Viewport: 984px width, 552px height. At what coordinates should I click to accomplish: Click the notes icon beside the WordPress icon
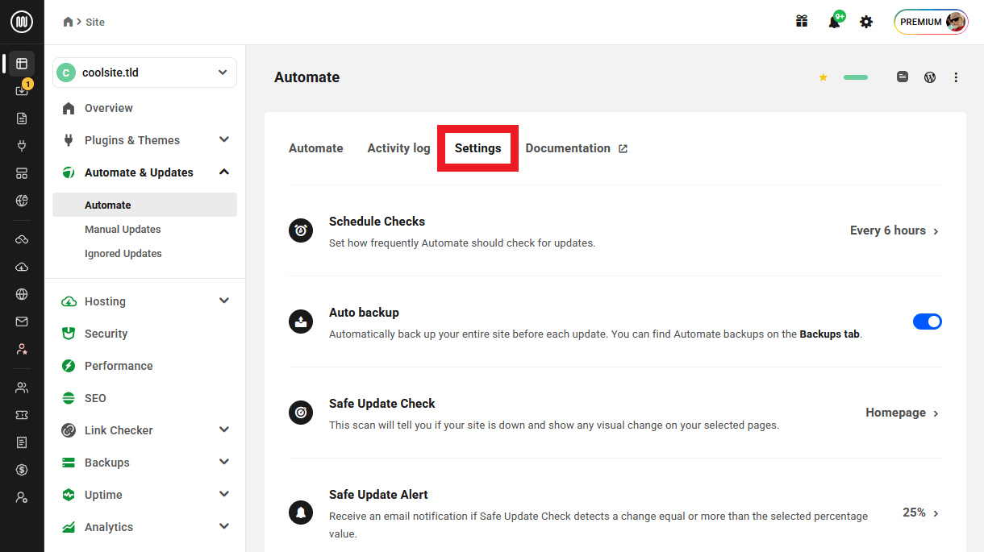[x=903, y=77]
